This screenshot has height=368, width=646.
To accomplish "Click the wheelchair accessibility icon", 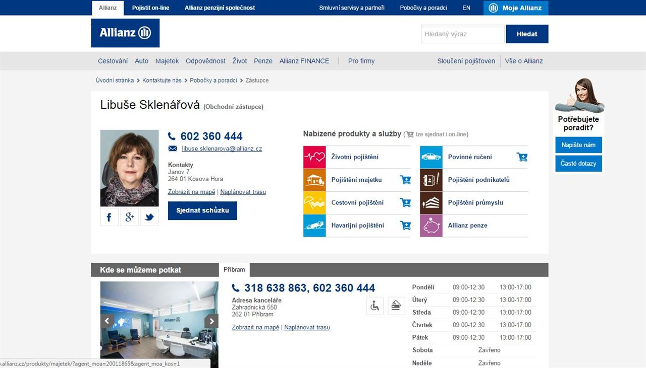I will pyautogui.click(x=375, y=306).
